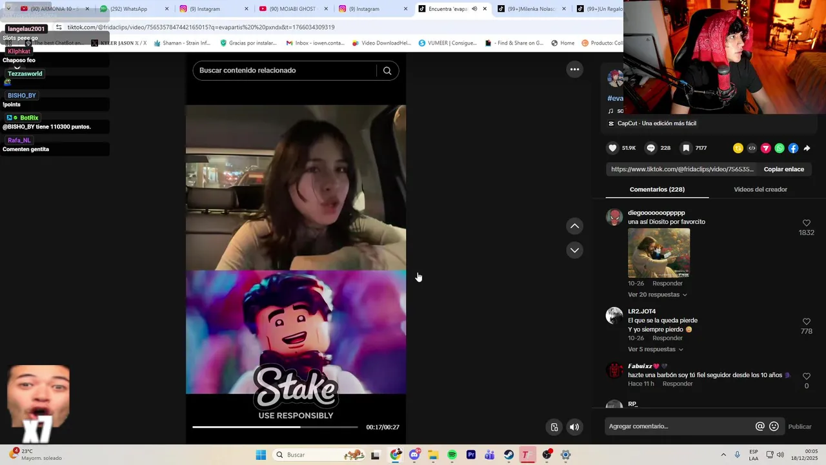Screen dimensions: 826x465
Task: Open Steam from the taskbar
Action: click(x=509, y=455)
